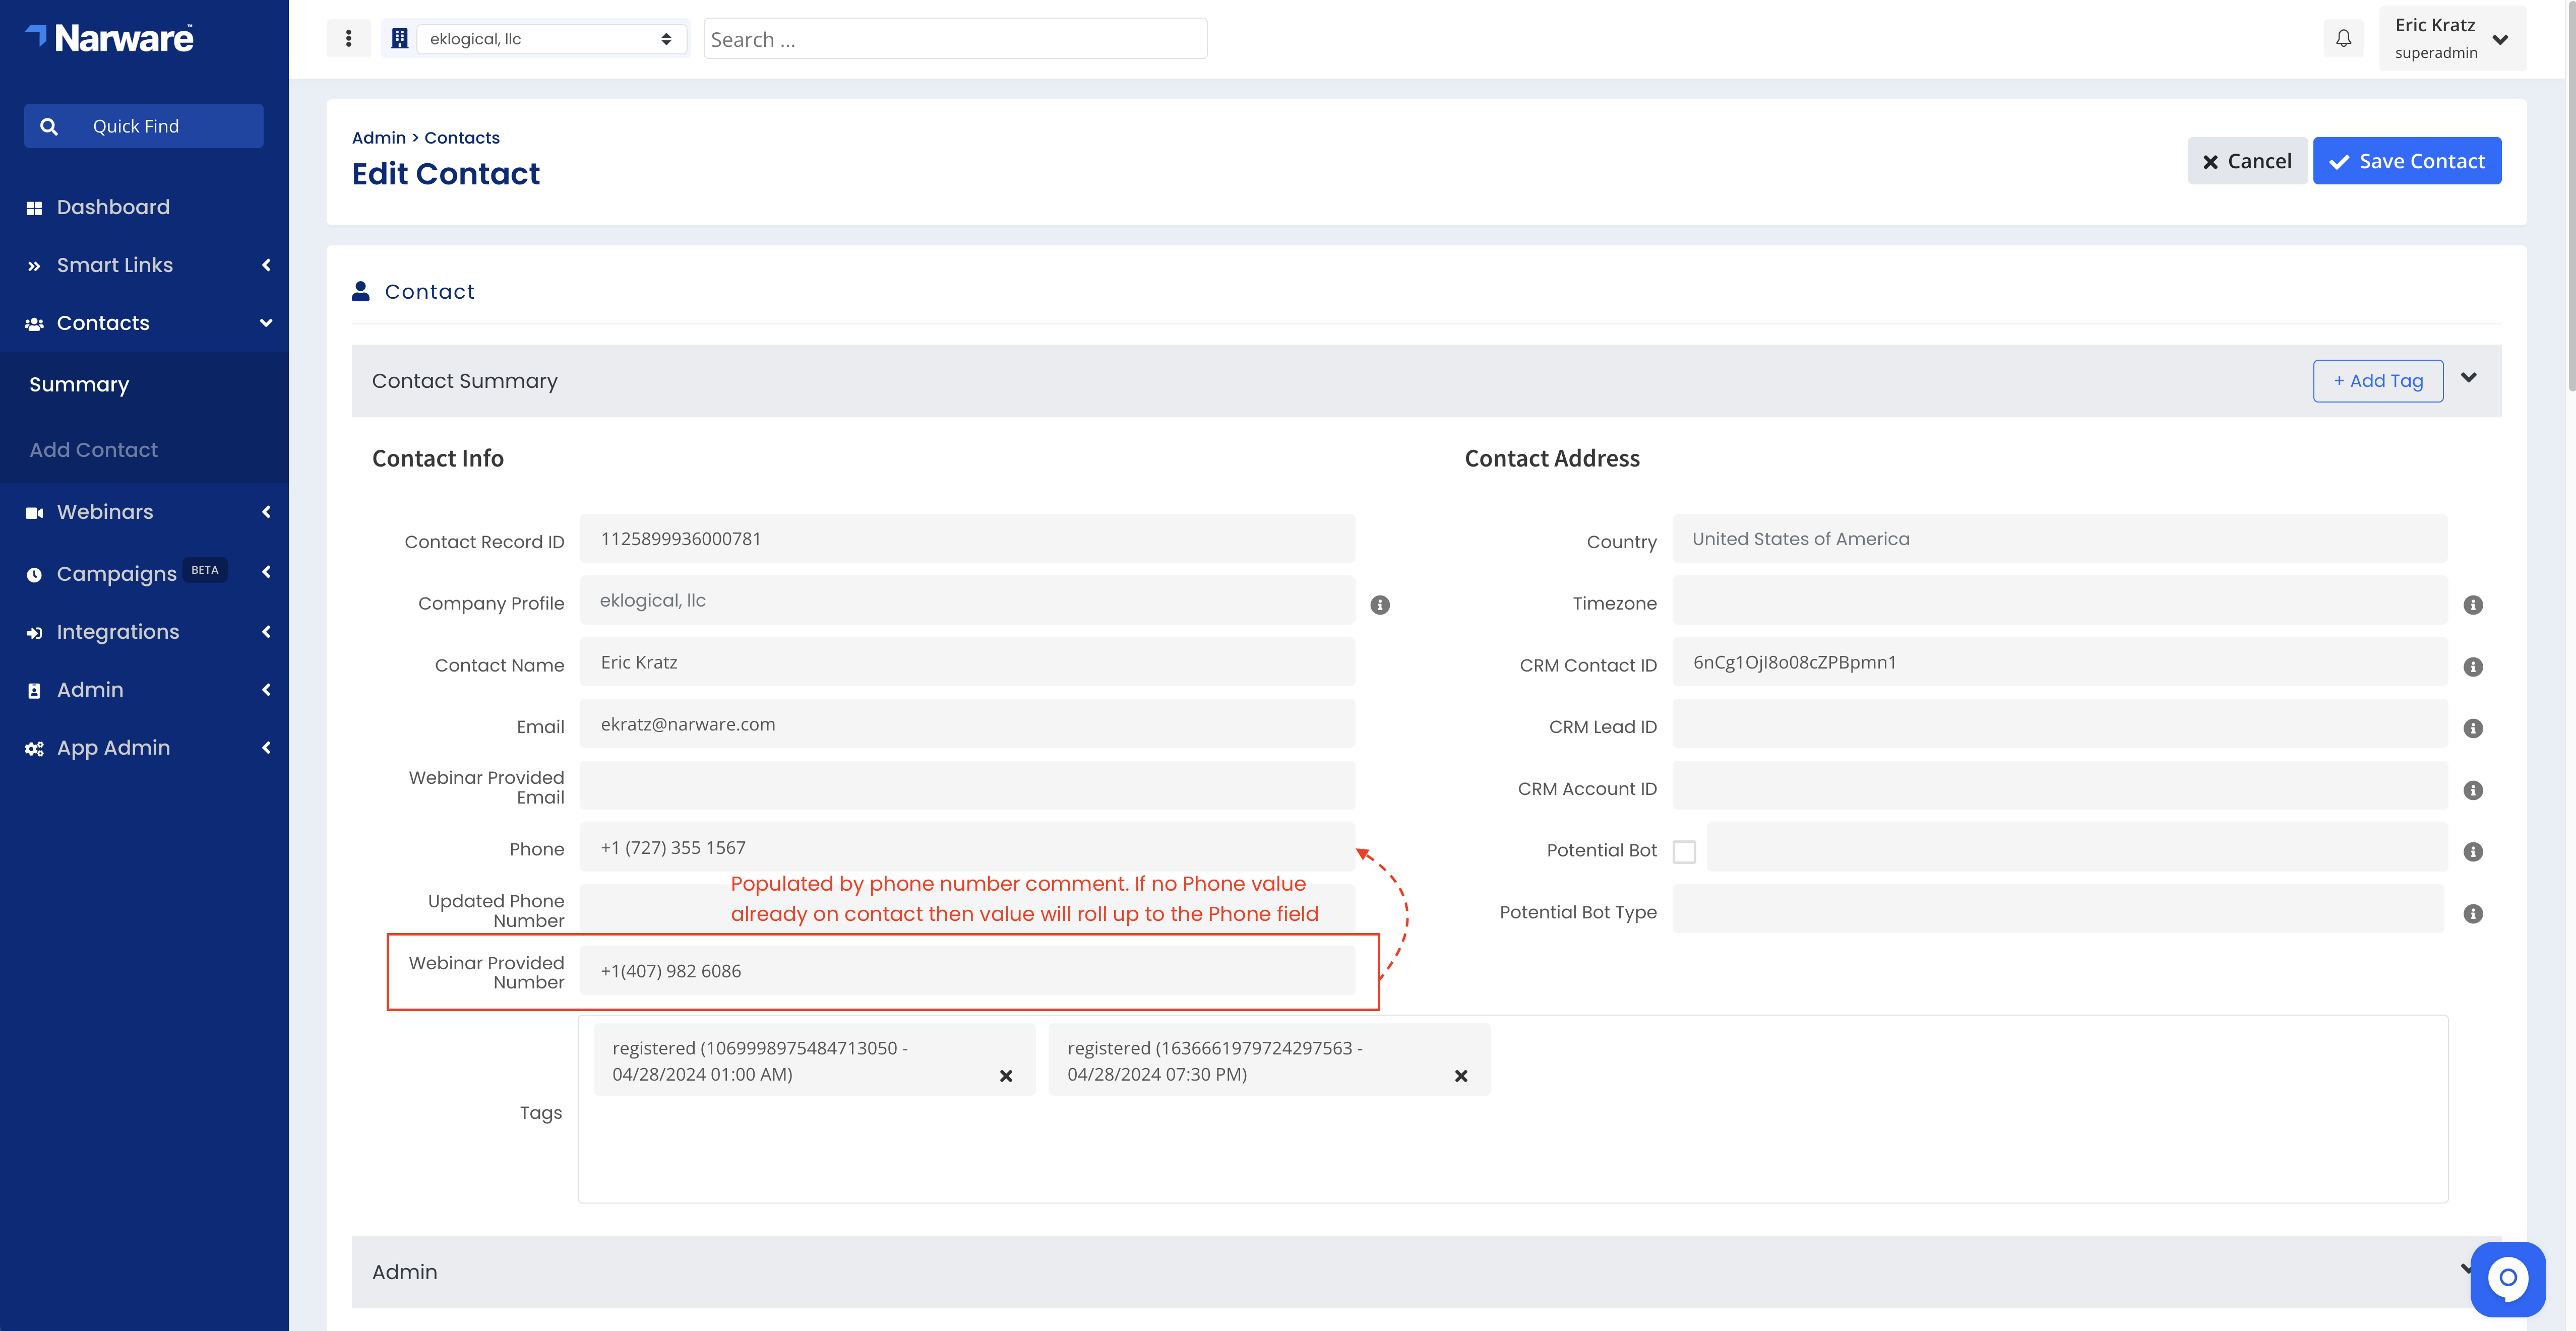Viewport: 2576px width, 1331px height.
Task: Remove the 07:30 PM registered tag
Action: [1461, 1075]
